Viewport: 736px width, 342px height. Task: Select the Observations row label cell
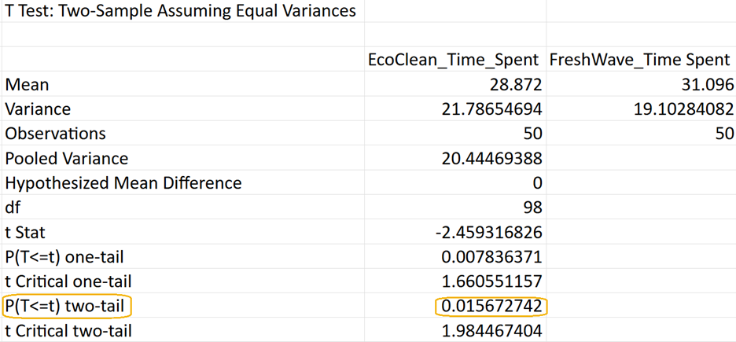55,134
